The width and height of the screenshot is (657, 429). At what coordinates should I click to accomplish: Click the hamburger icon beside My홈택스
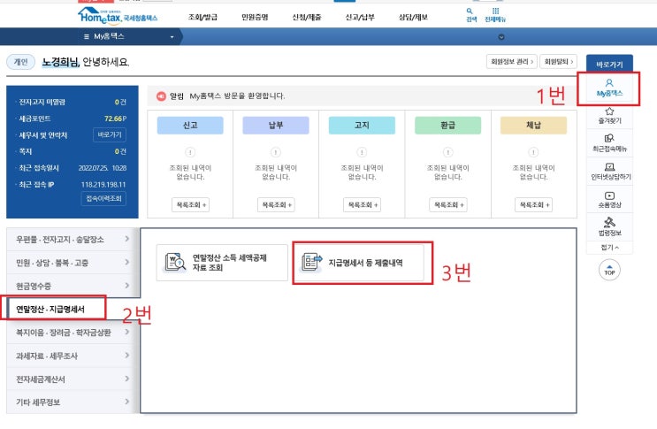pyautogui.click(x=87, y=37)
